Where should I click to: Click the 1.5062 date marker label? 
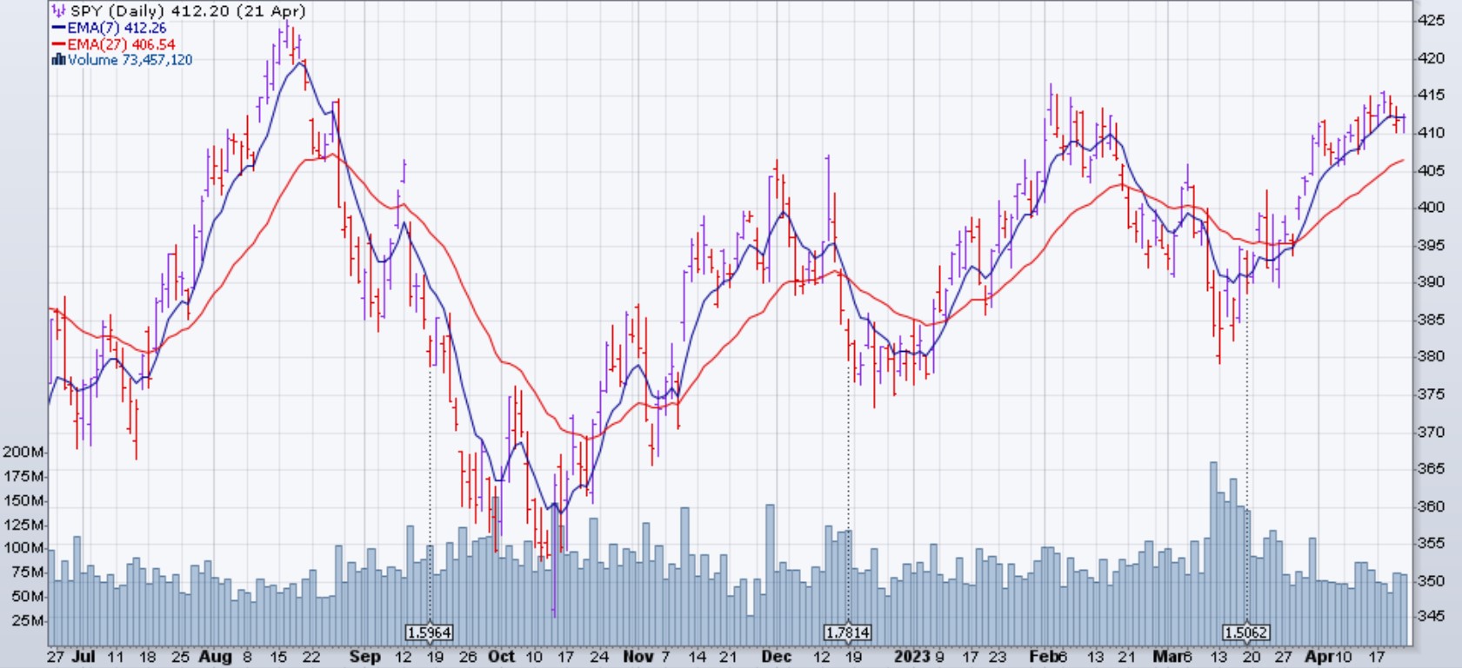pyautogui.click(x=1245, y=632)
